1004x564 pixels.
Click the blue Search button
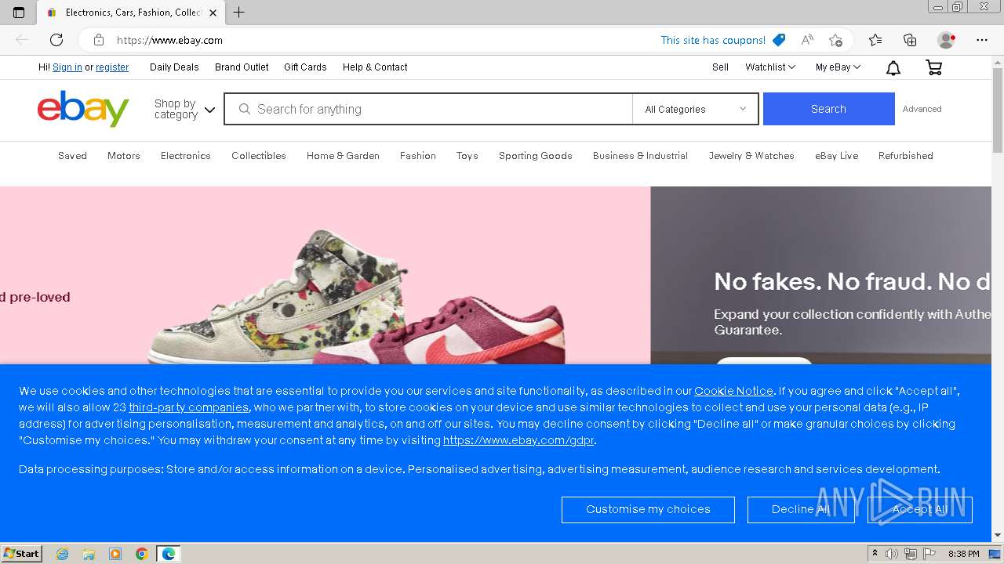(828, 109)
